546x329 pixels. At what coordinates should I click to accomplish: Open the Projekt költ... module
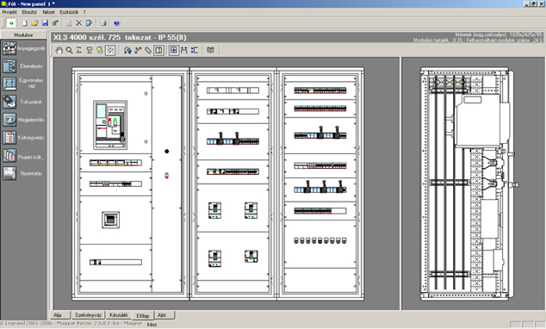tap(23, 156)
